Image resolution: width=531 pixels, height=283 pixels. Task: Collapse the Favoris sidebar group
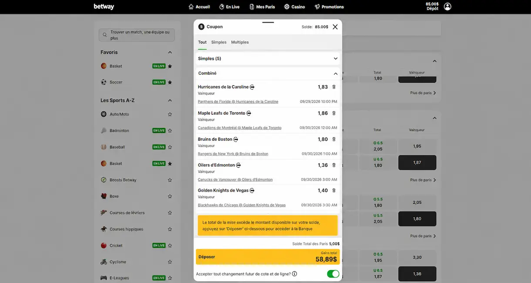coord(170,52)
